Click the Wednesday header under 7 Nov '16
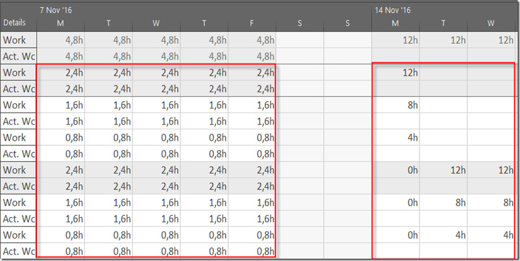The width and height of the screenshot is (520, 261). 156,23
